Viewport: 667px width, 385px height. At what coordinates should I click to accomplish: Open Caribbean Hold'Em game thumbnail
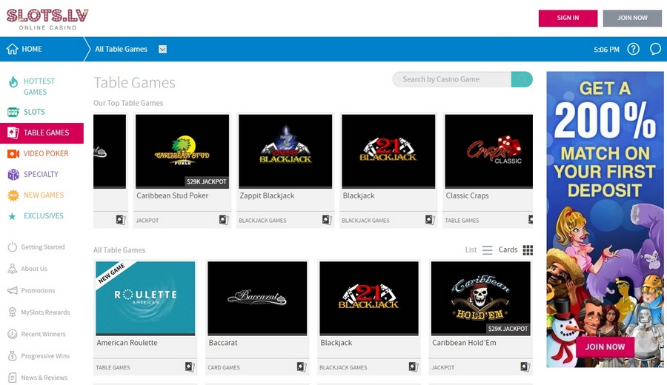pos(481,298)
